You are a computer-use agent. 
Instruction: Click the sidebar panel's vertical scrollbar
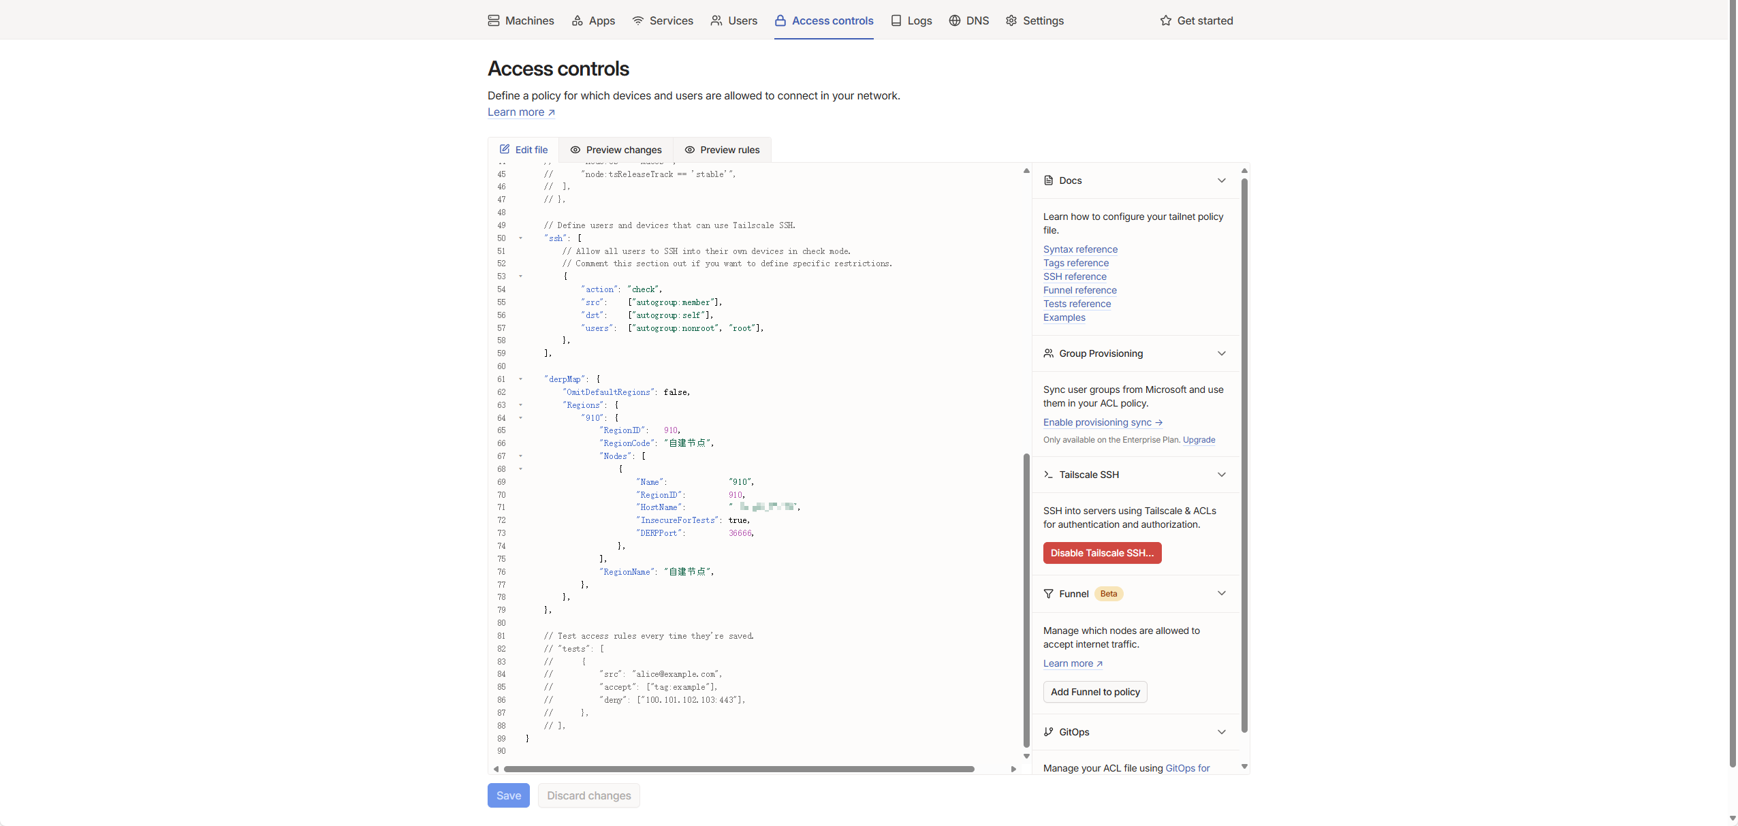pyautogui.click(x=1244, y=455)
